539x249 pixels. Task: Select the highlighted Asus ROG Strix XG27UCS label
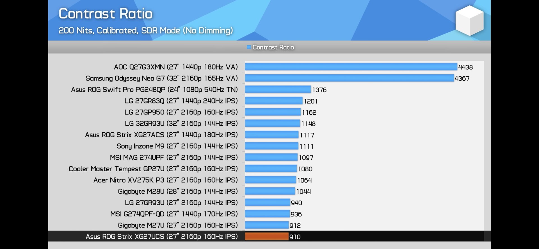(x=162, y=237)
